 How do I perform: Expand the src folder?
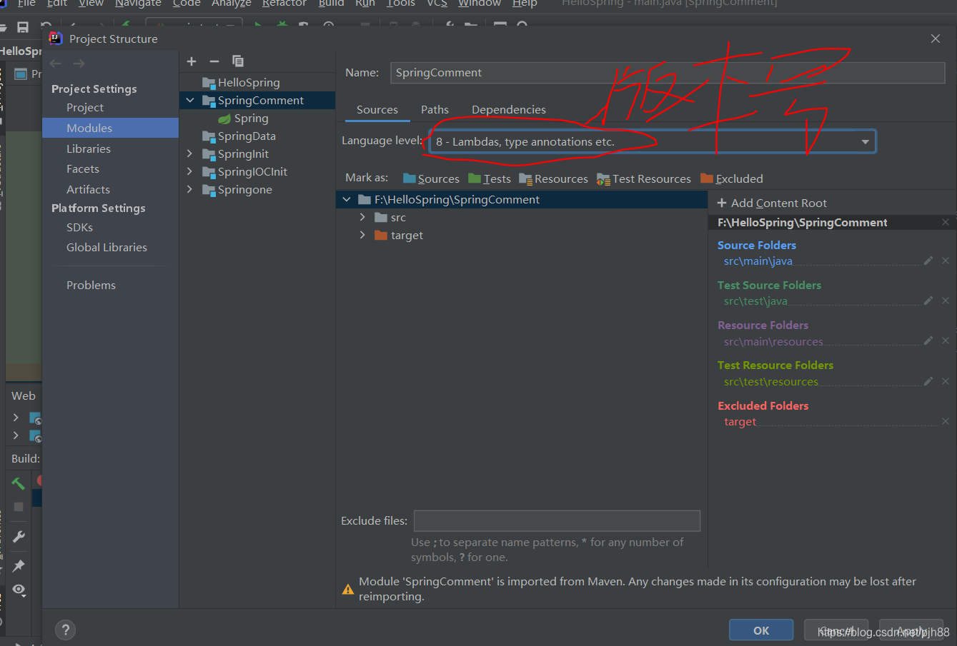362,217
